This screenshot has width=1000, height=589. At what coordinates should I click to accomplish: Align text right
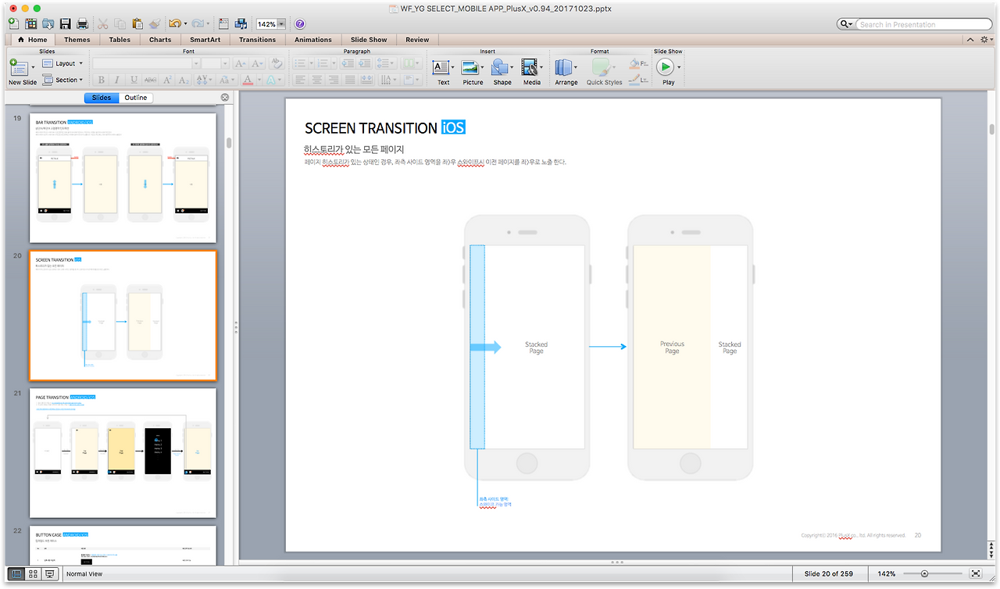[x=333, y=80]
